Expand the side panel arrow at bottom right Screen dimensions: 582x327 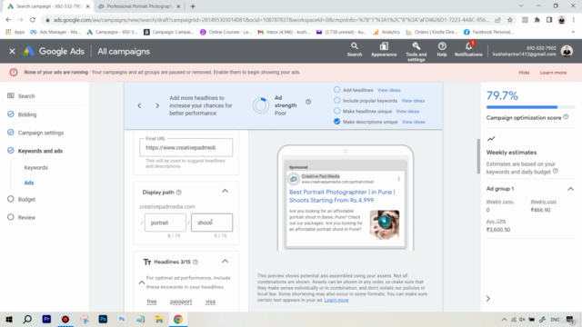coord(488,299)
